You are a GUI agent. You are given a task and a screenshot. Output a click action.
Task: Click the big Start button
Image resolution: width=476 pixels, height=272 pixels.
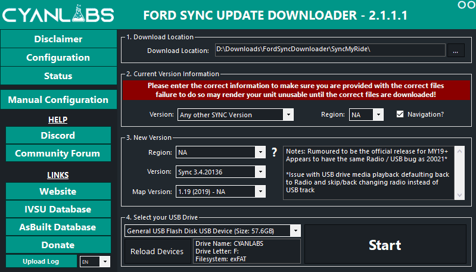pos(385,245)
